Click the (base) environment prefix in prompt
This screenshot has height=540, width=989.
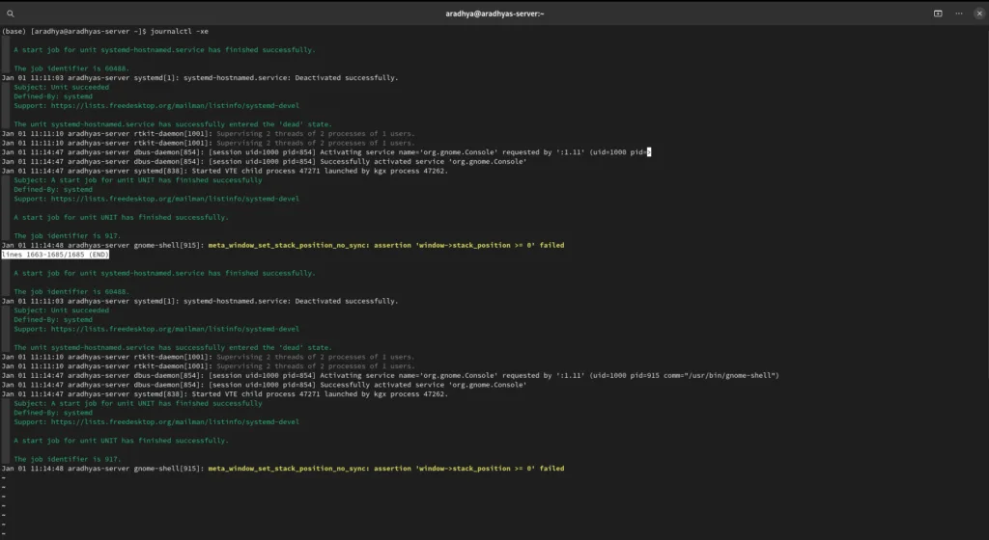(x=14, y=31)
